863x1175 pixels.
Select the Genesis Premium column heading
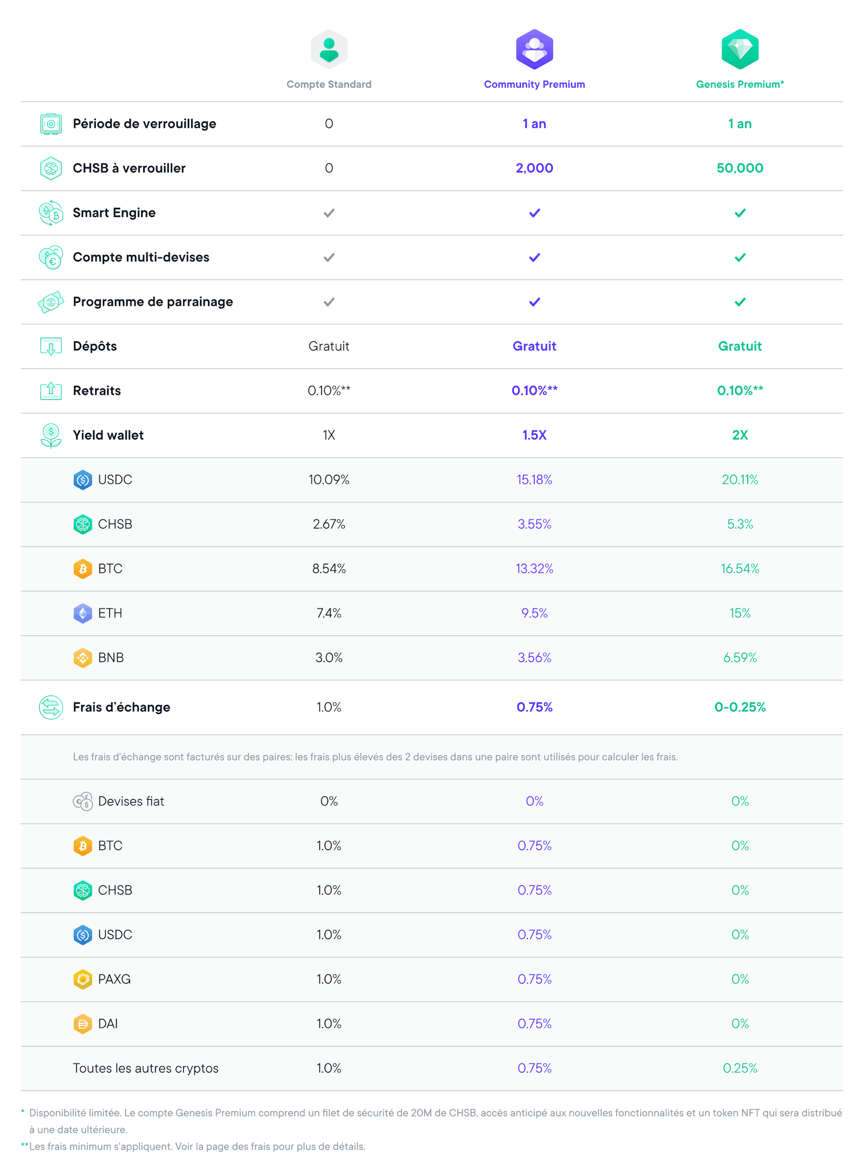(740, 84)
